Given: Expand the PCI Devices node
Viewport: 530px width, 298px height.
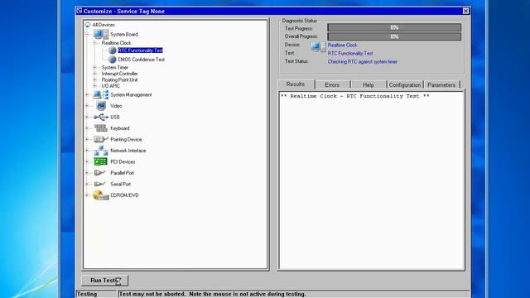Looking at the screenshot, I should pos(87,161).
